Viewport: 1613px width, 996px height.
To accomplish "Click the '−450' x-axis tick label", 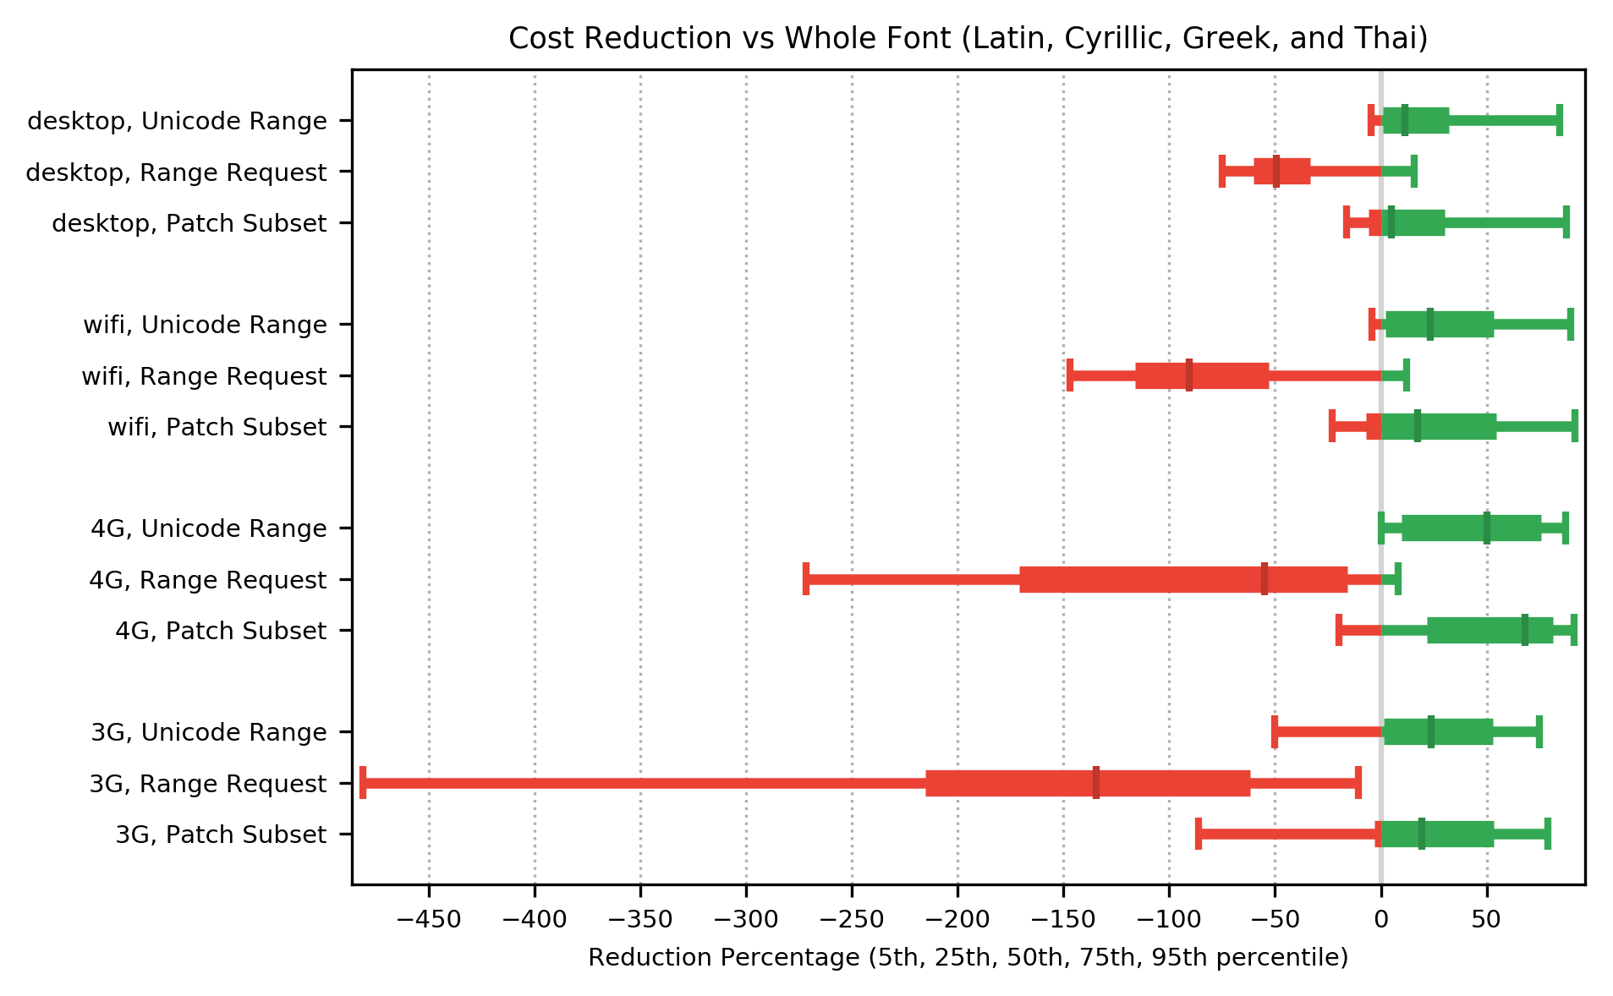I will [x=429, y=919].
